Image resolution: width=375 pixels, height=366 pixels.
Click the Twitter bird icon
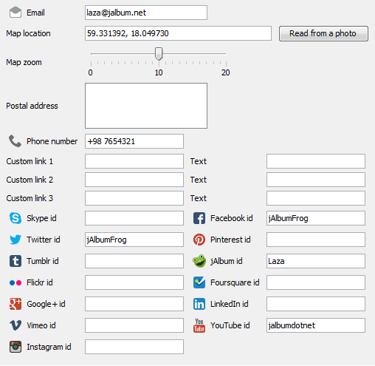(x=16, y=240)
